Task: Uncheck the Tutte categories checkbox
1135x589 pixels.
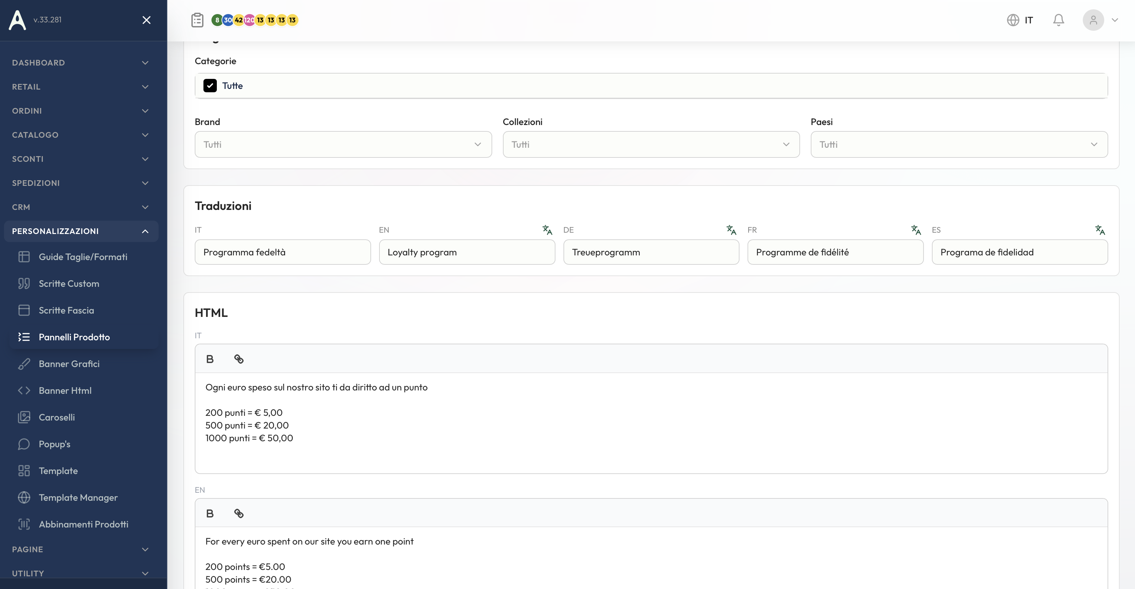Action: [x=210, y=86]
